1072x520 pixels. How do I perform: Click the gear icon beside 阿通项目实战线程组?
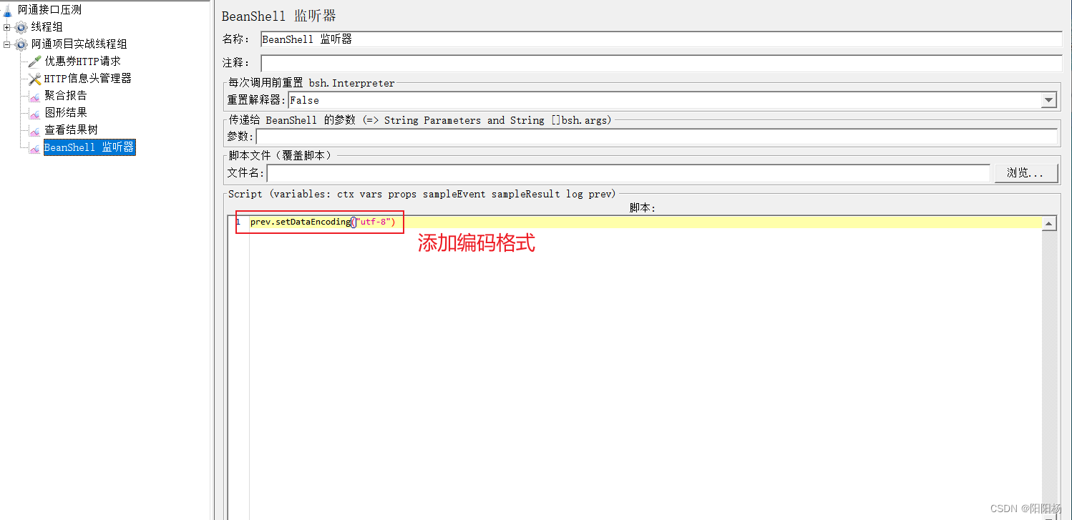pos(21,44)
